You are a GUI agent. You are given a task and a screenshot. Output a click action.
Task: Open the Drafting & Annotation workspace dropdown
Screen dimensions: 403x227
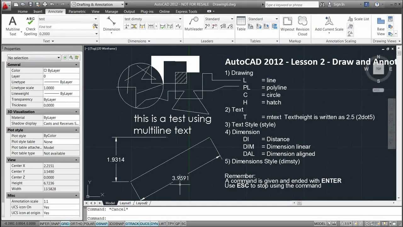coord(98,4)
